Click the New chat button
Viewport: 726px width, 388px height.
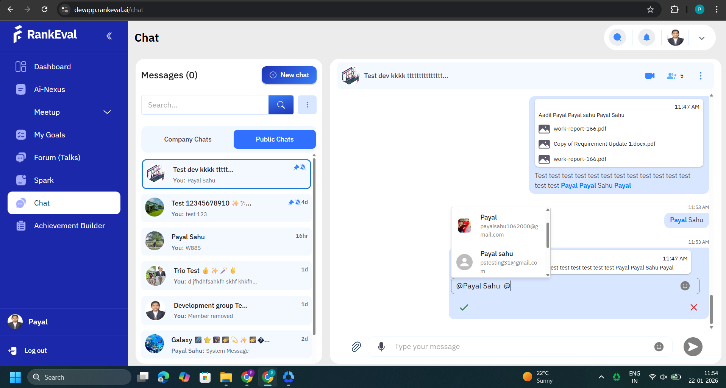point(289,75)
